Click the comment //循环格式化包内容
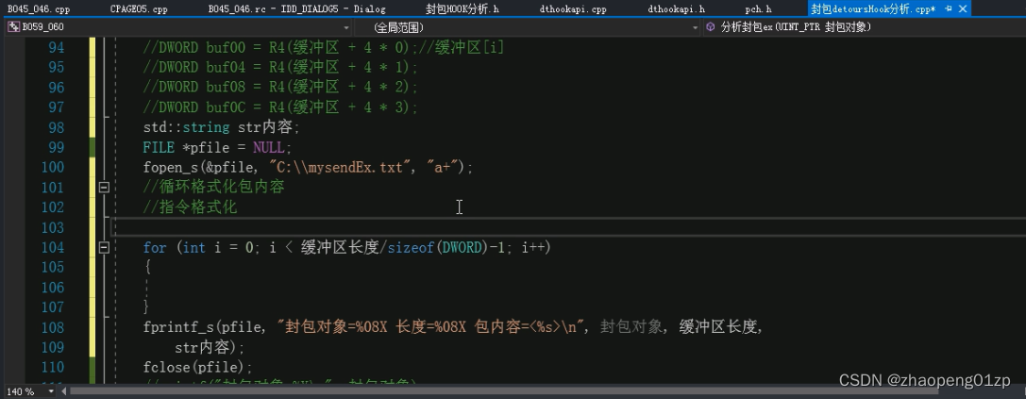This screenshot has height=399, width=1026. click(x=213, y=187)
